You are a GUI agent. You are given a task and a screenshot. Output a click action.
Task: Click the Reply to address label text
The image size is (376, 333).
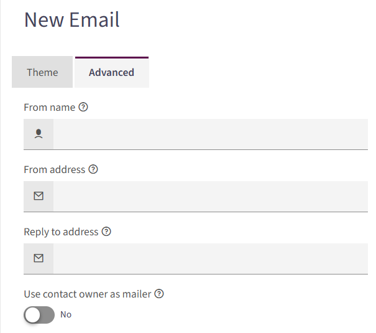(61, 232)
